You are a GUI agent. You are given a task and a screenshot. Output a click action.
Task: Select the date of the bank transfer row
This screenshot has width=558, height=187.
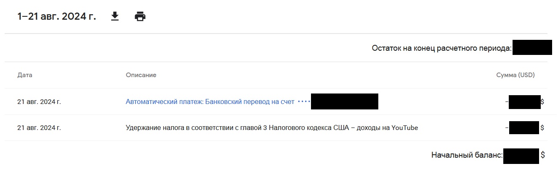click(x=39, y=101)
